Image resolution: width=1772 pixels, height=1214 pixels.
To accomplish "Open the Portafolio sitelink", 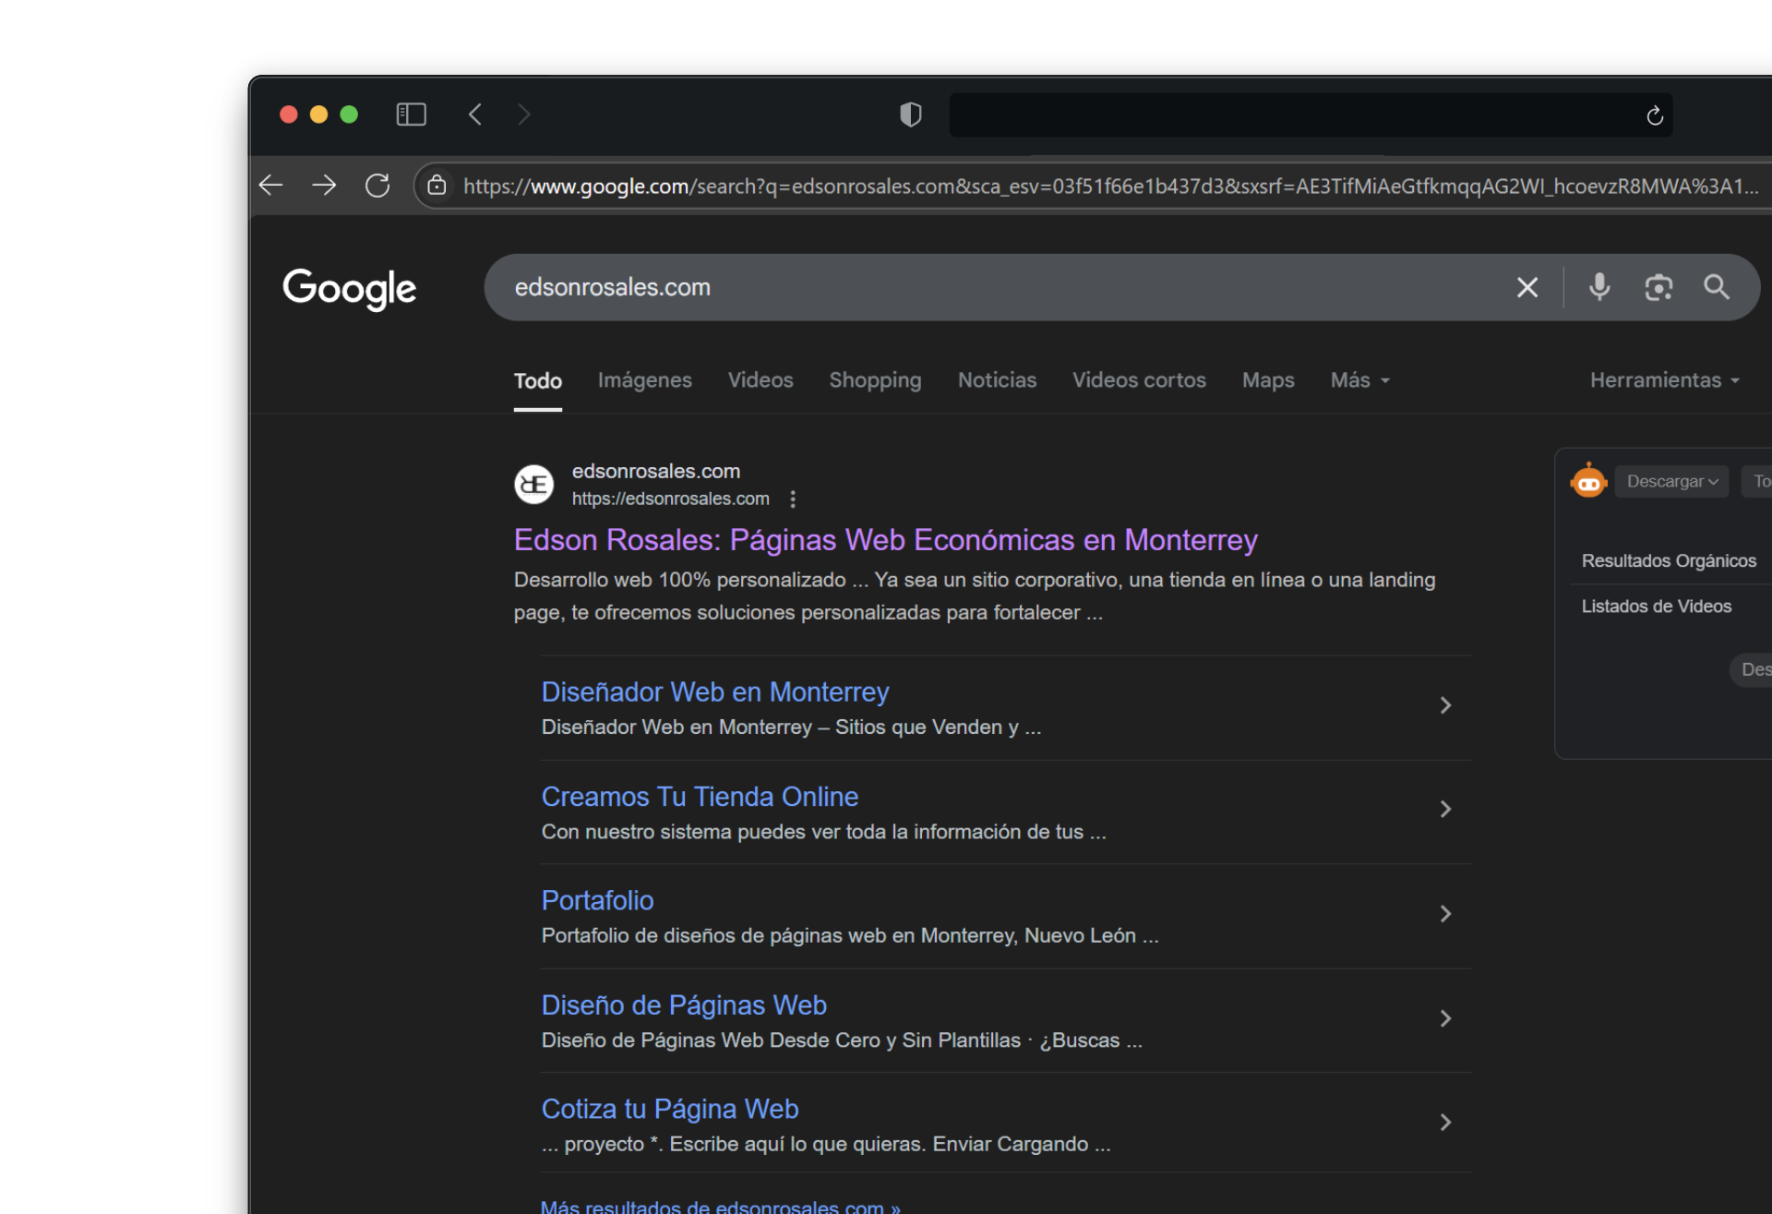I will click(597, 901).
